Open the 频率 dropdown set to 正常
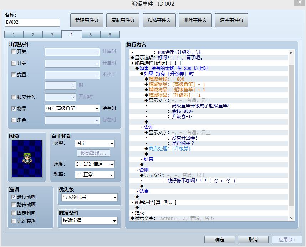Image resolution: width=306 pixels, height=247 pixels. [x=95, y=175]
